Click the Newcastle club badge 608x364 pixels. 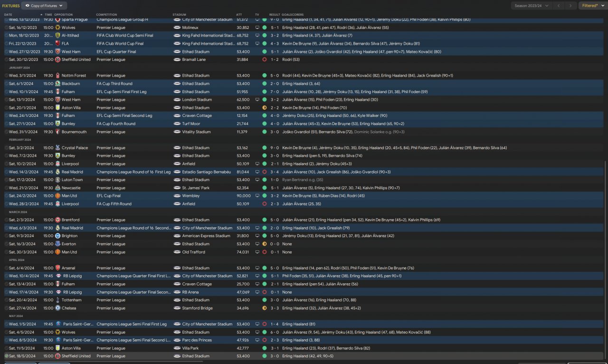[57, 188]
